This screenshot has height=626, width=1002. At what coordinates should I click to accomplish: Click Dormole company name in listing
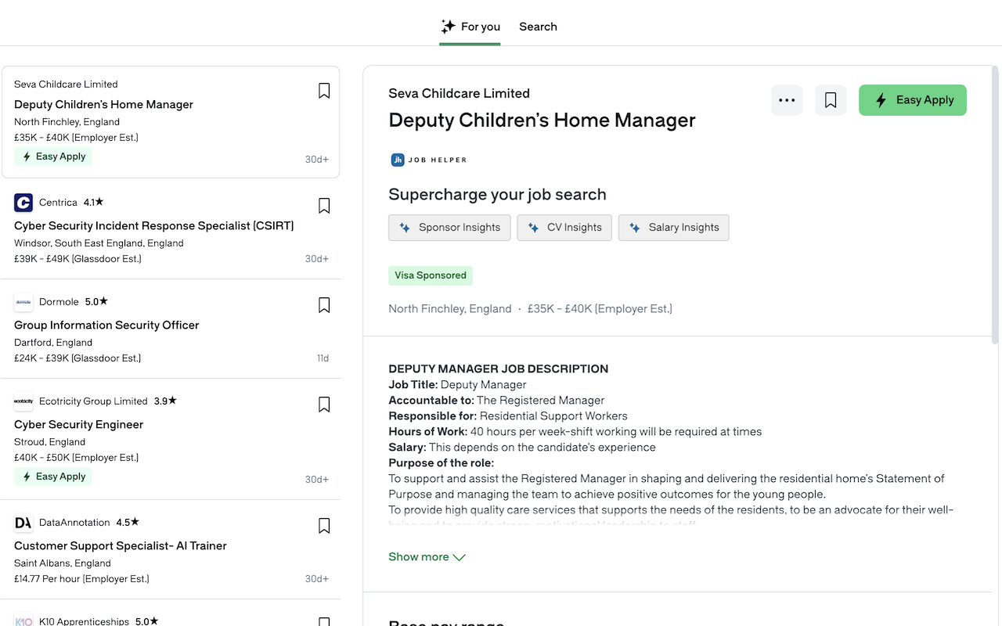pos(59,302)
